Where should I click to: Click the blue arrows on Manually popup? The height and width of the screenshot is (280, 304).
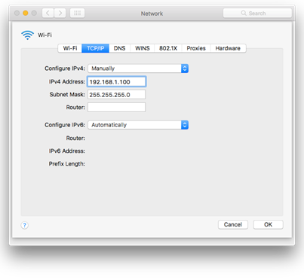(185, 68)
